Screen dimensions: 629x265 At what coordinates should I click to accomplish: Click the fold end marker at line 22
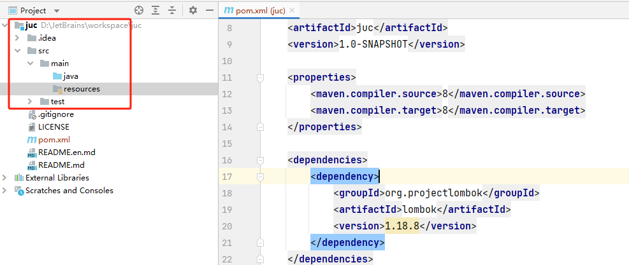tap(261, 259)
